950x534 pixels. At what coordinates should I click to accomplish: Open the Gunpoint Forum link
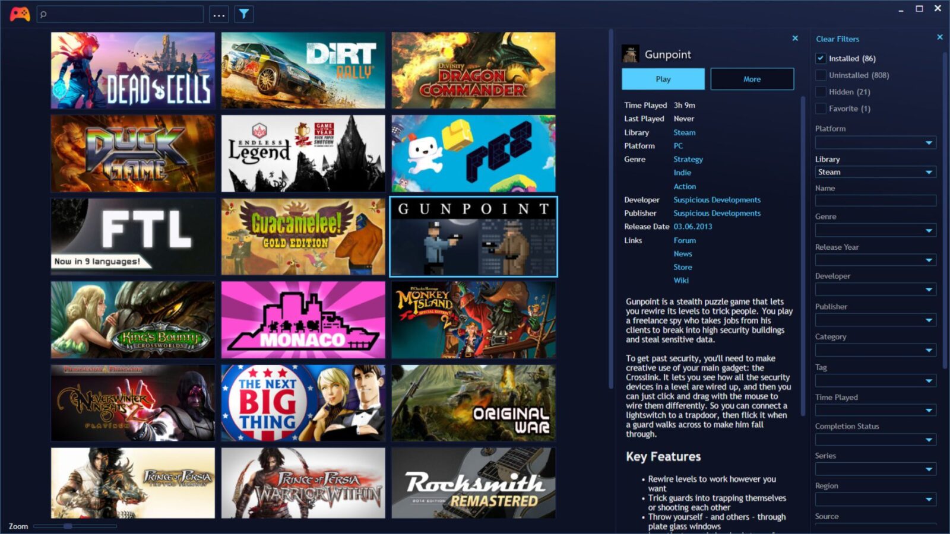coord(684,240)
